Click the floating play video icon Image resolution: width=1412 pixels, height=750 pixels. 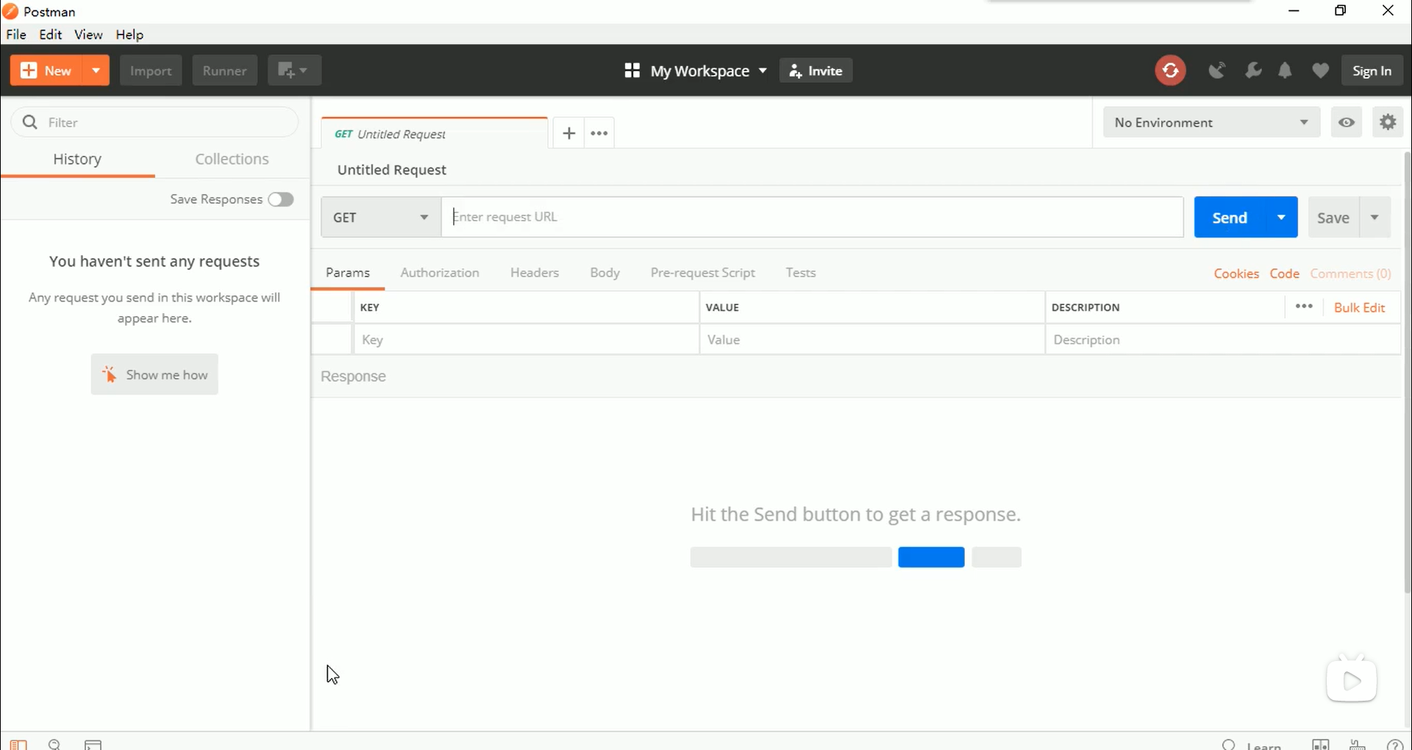[1352, 680]
